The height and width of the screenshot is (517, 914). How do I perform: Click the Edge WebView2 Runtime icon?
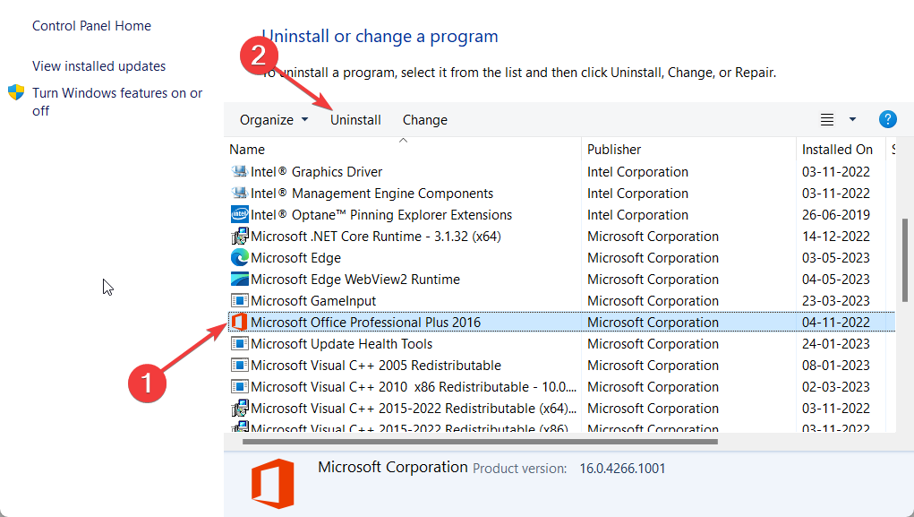pos(240,280)
